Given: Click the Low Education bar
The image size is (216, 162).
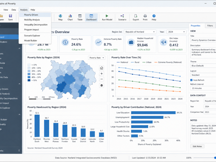Looking at the screenshot, I should (x=153, y=113).
